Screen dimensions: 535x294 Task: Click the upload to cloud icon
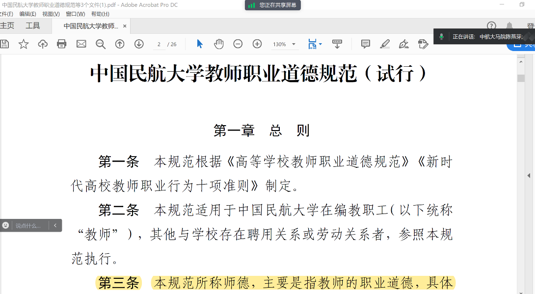coord(43,44)
